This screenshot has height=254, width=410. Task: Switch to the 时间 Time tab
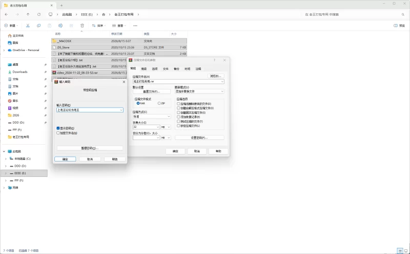pyautogui.click(x=187, y=69)
